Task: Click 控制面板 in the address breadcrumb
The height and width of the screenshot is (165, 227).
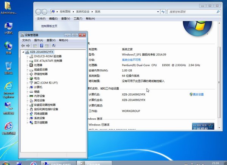Action: 65,12
